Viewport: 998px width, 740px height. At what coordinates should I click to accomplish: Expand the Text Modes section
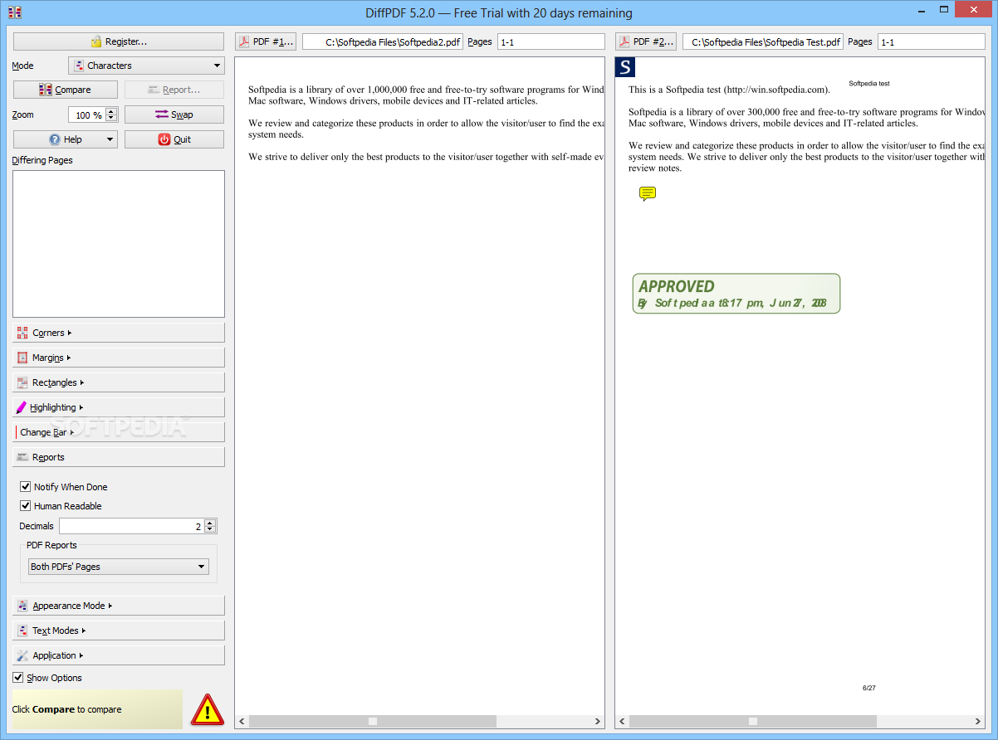pyautogui.click(x=119, y=630)
